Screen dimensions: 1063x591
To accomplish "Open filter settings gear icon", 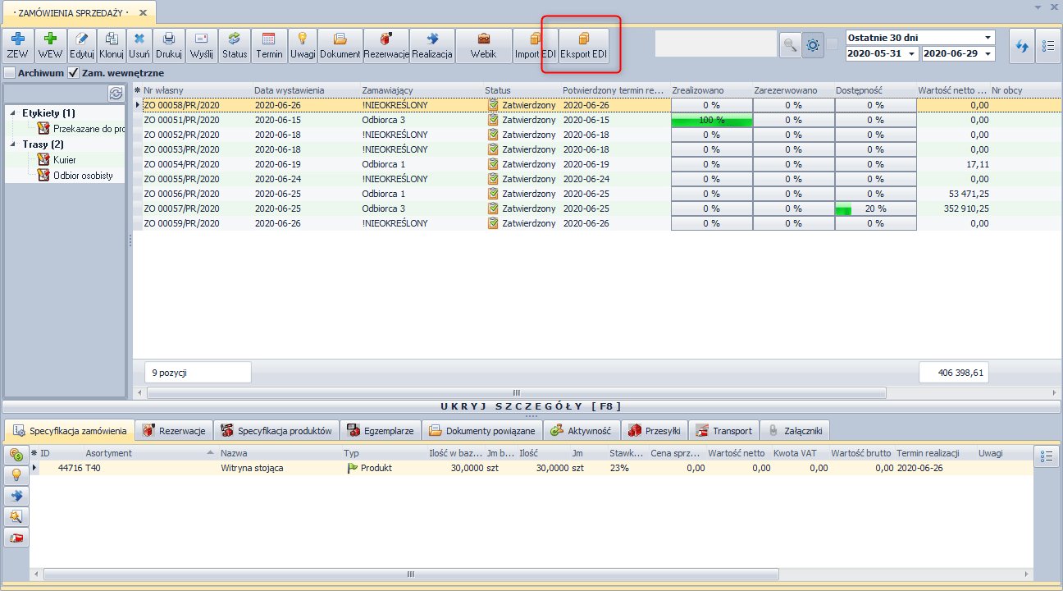I will [x=813, y=46].
